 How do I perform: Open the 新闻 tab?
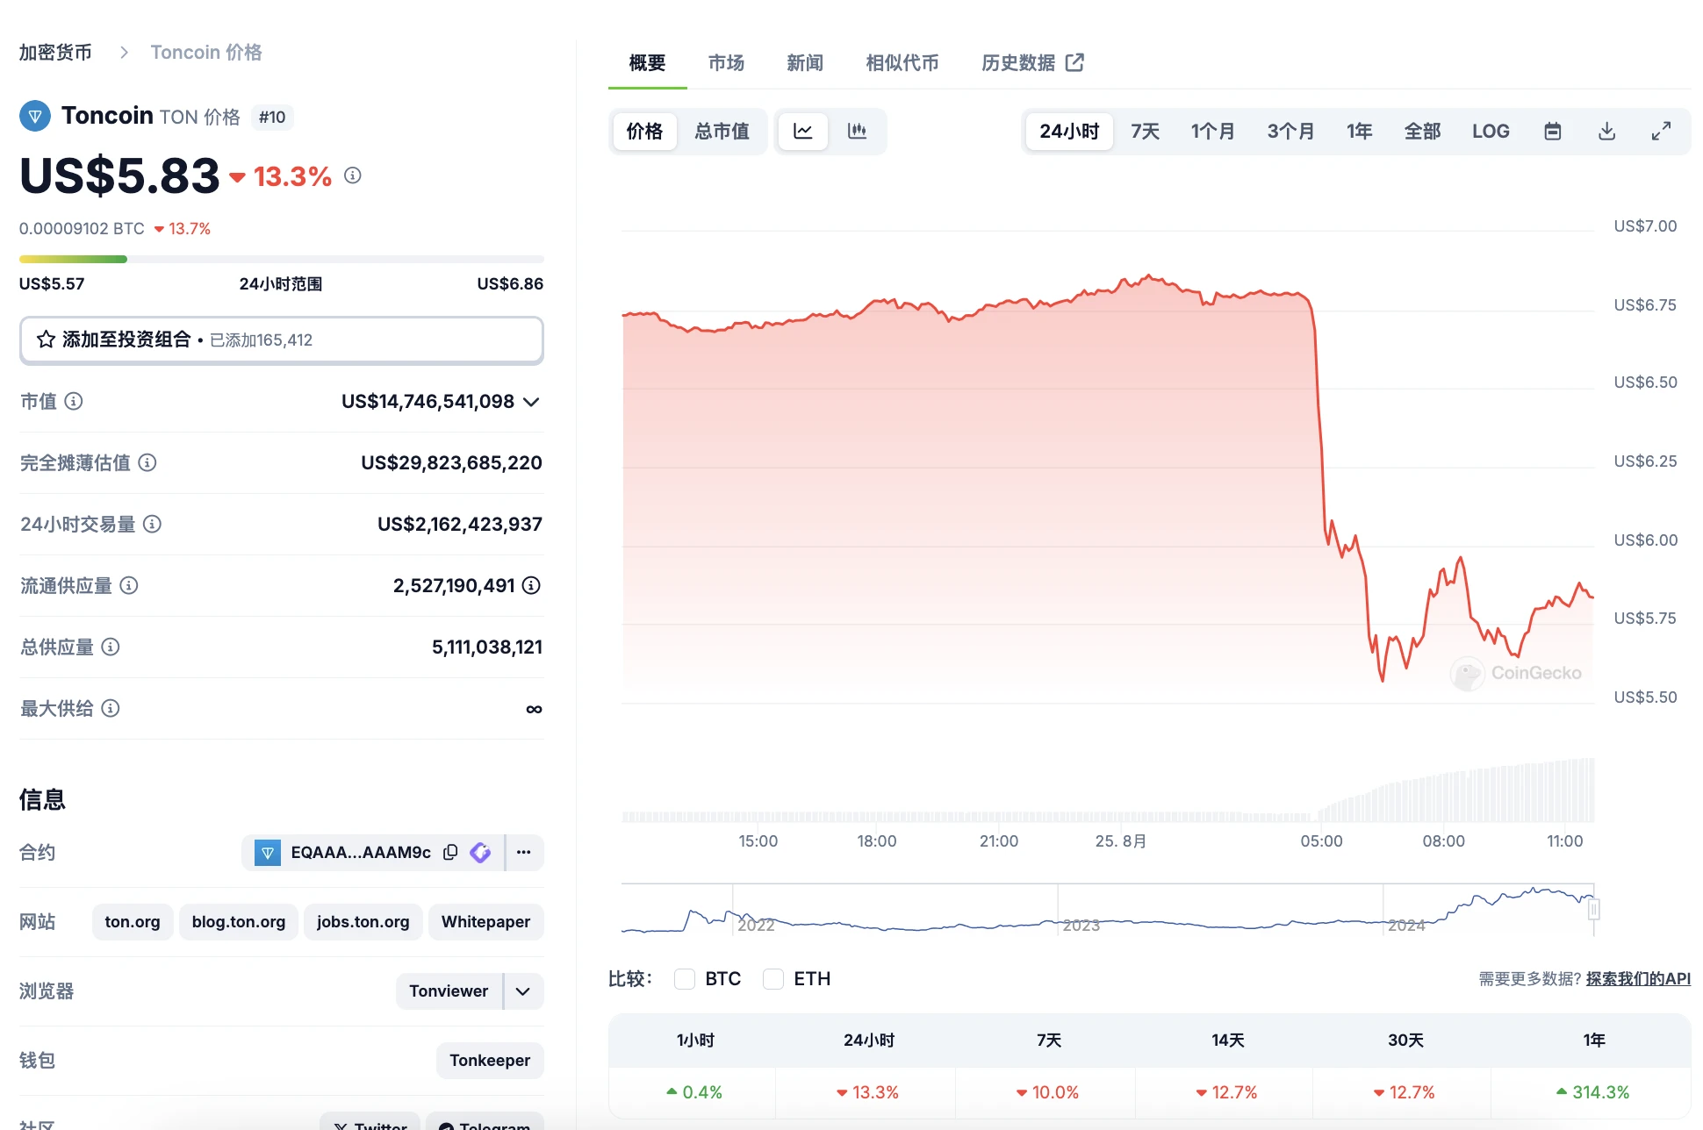(x=805, y=63)
